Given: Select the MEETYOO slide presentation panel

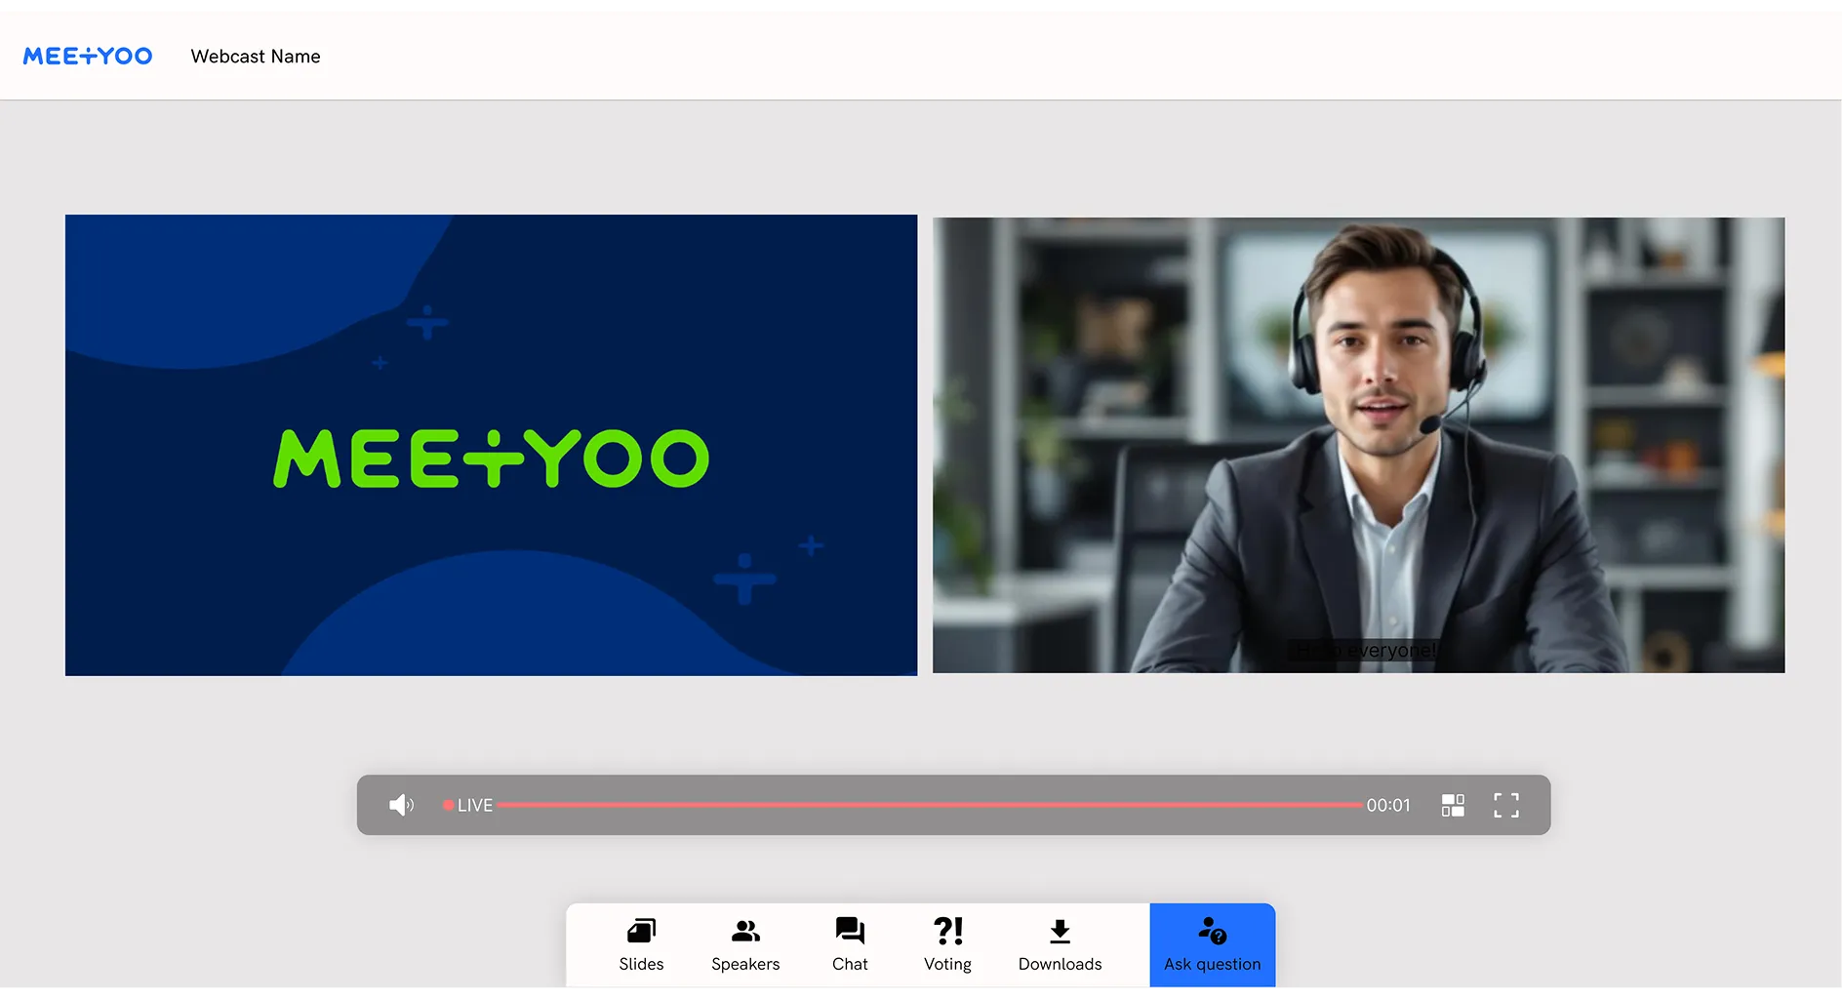Looking at the screenshot, I should pyautogui.click(x=491, y=445).
